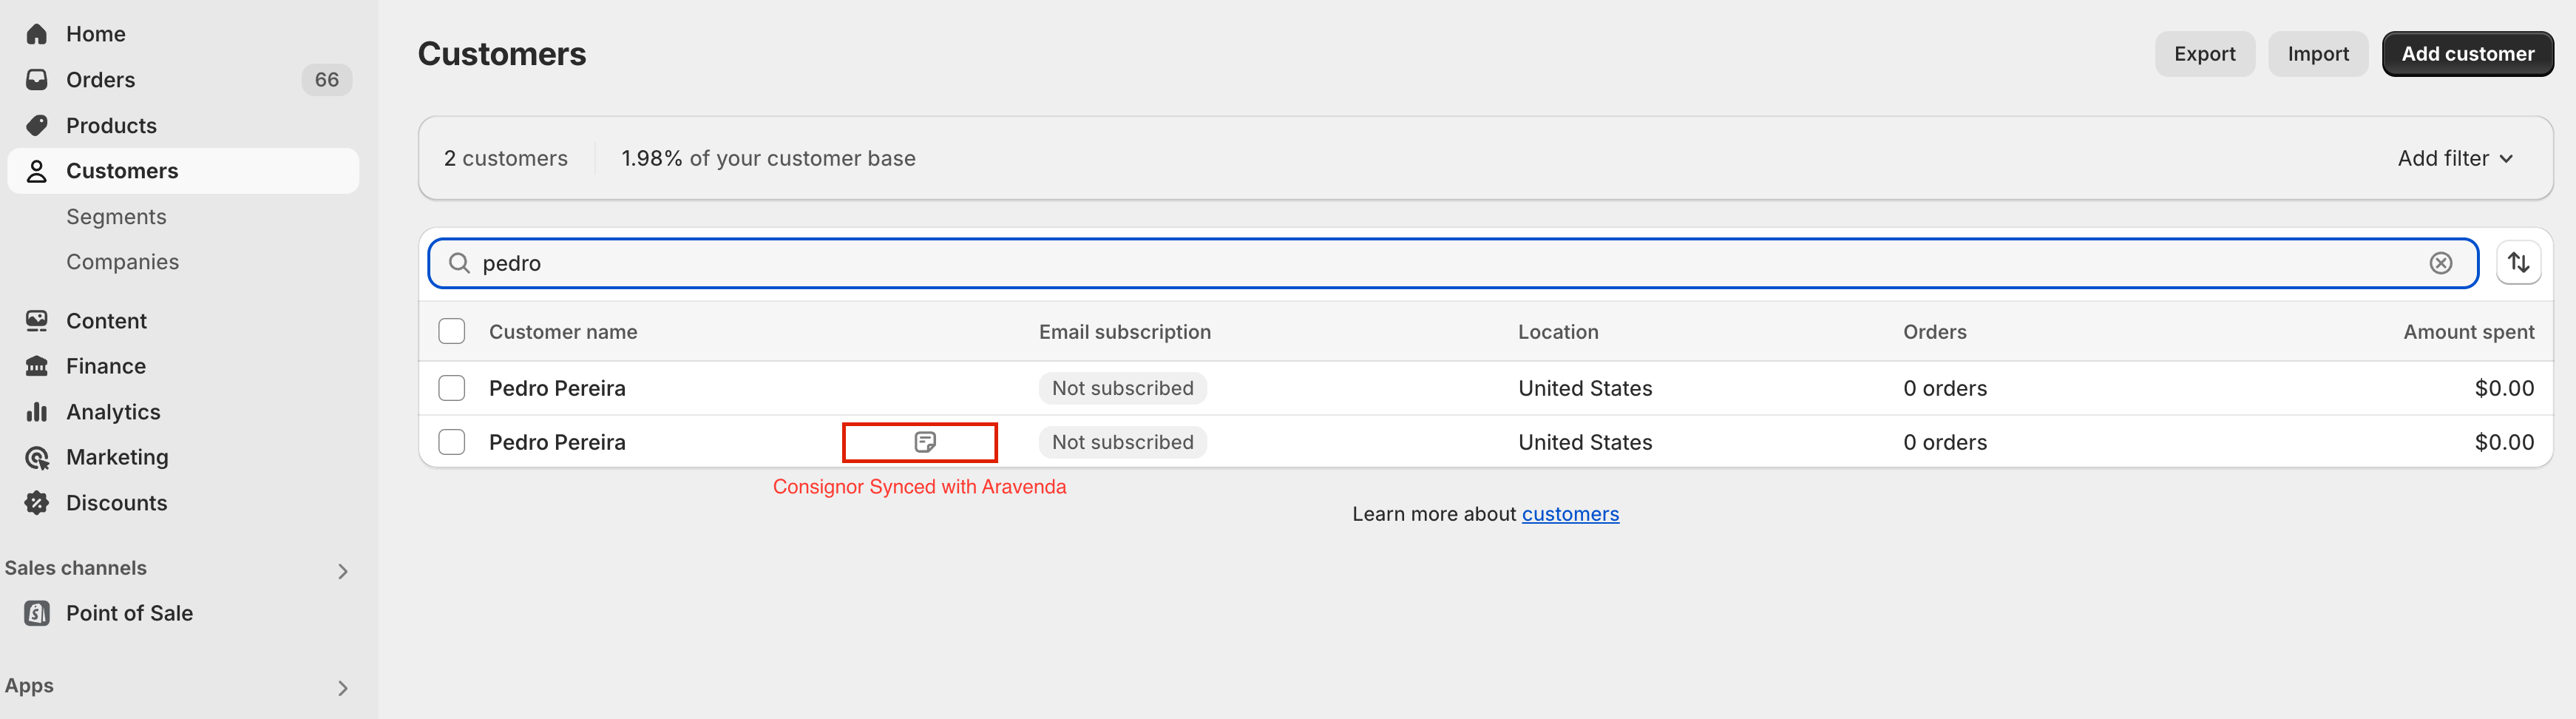
Task: Go to Finance section
Action: (106, 366)
